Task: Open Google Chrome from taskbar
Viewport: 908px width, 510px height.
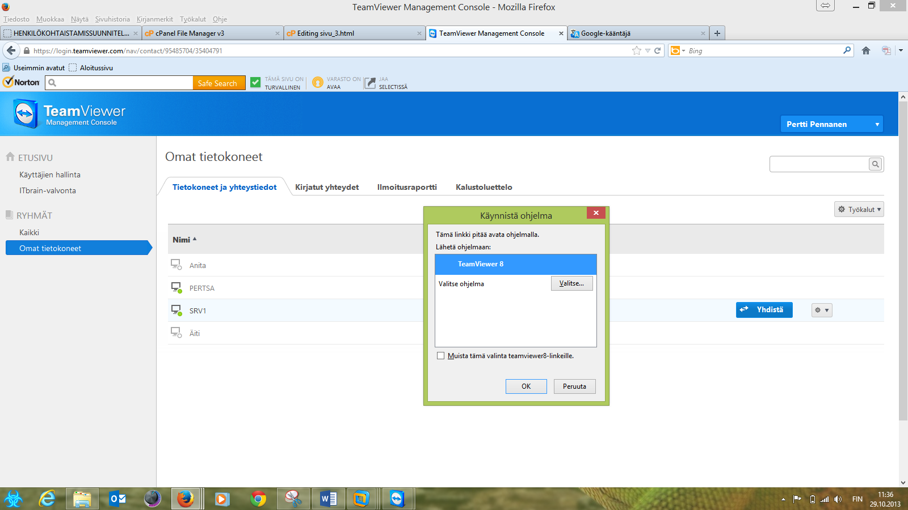Action: 258,499
